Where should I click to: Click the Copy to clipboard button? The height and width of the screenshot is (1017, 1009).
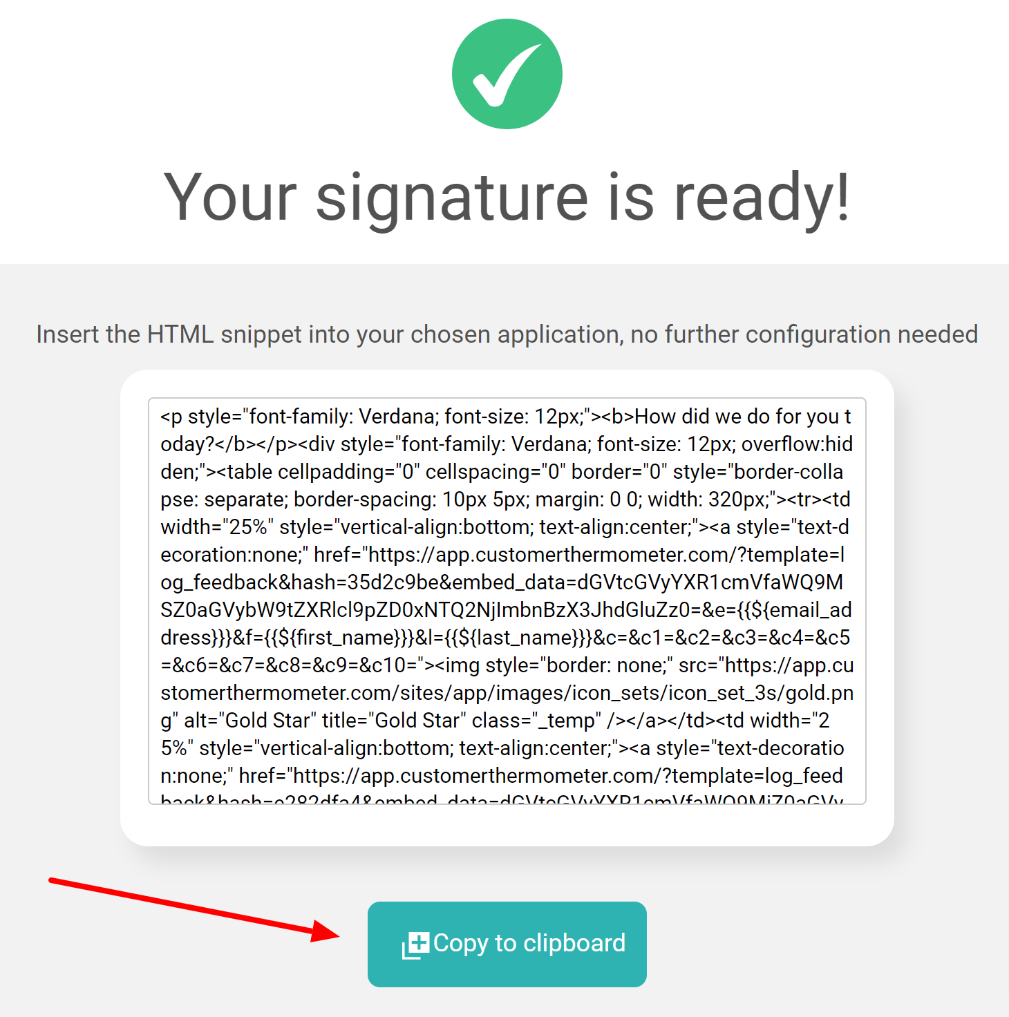point(507,944)
